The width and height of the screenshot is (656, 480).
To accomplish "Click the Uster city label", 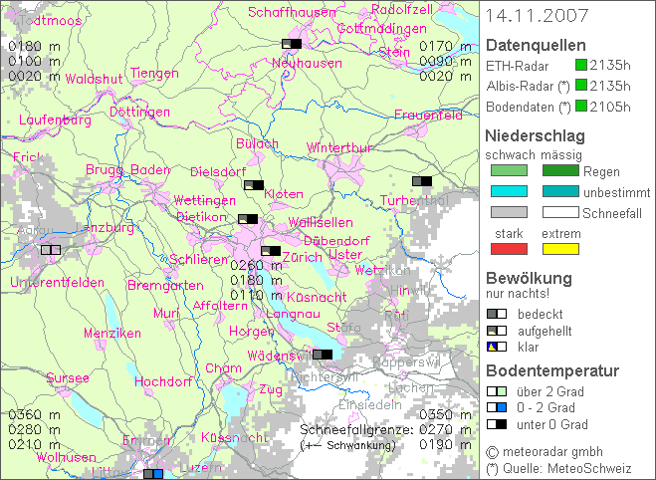I will (x=345, y=254).
